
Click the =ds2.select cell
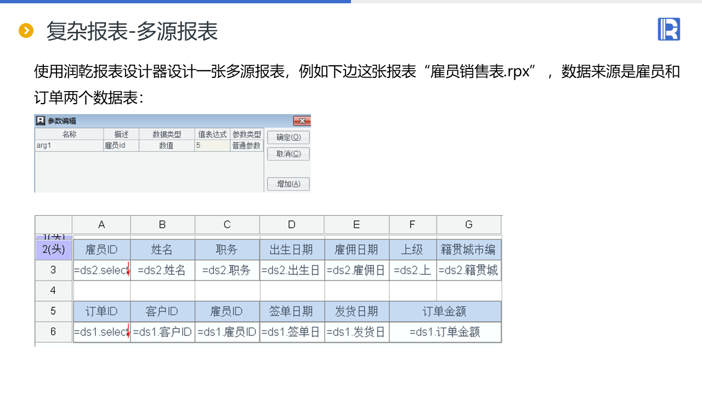click(x=101, y=270)
